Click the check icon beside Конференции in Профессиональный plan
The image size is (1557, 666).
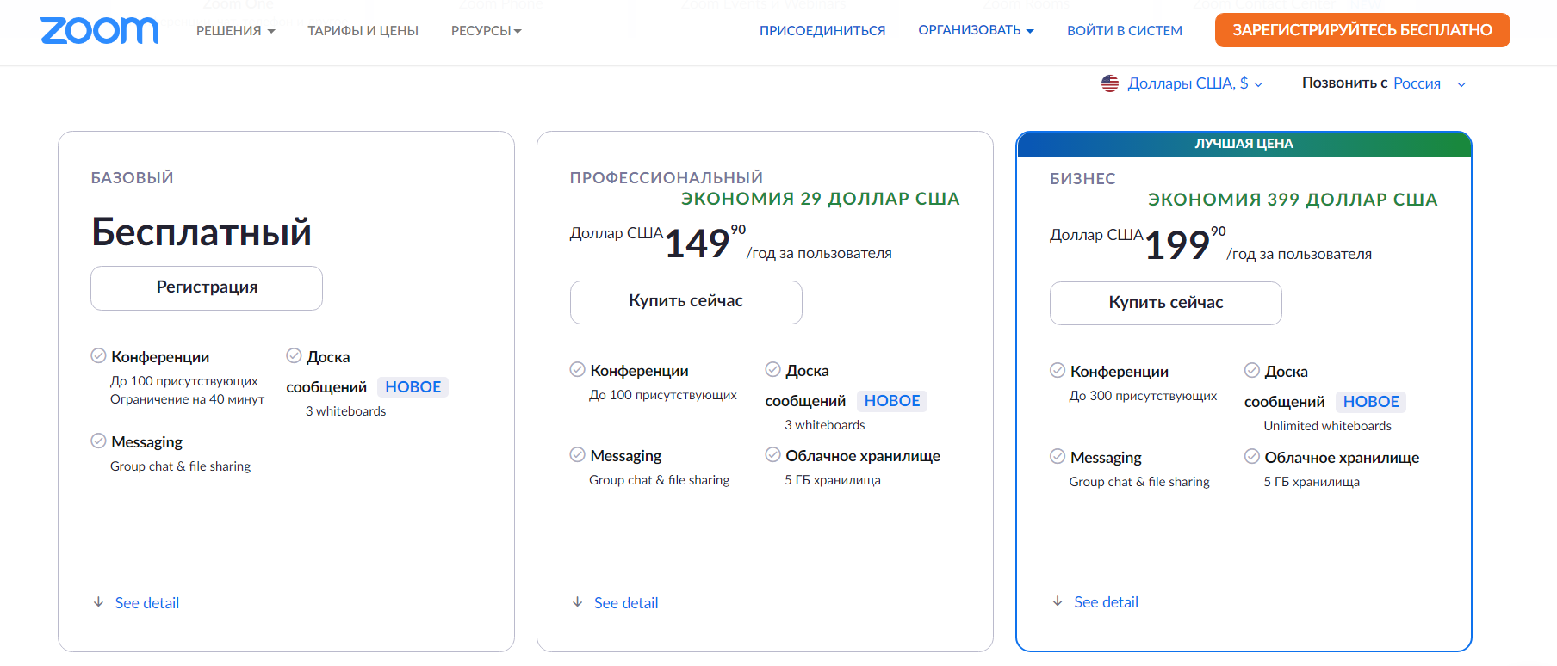[577, 370]
